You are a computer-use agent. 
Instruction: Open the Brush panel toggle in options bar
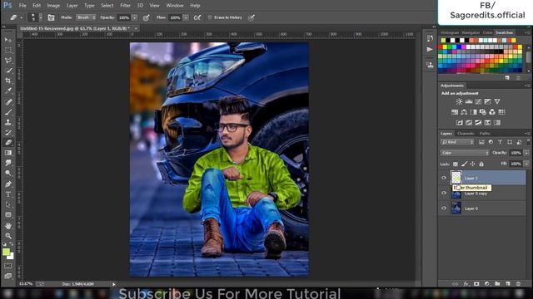(51, 17)
